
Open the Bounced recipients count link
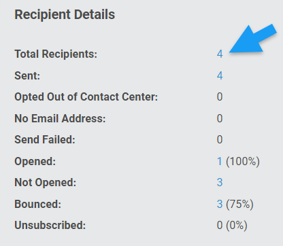220,204
